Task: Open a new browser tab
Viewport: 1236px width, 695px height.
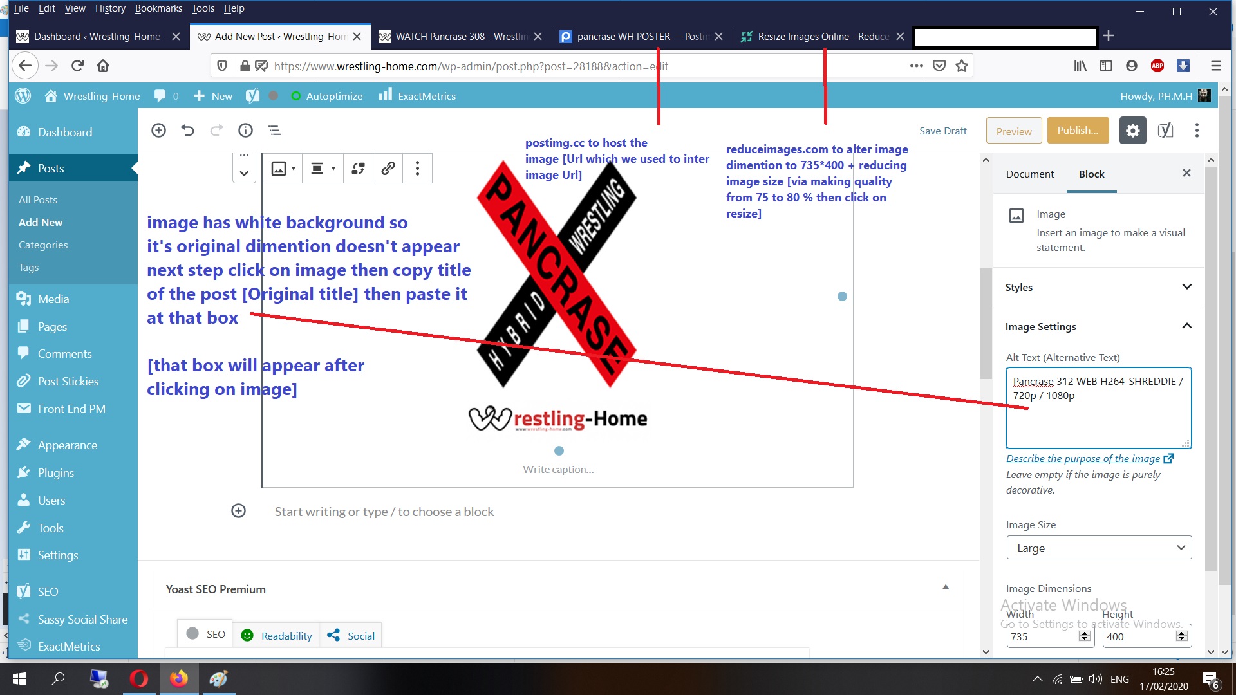Action: coord(1109,36)
